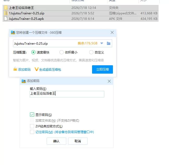Click the folder icon of 上老王论坛当老王
The height and width of the screenshot is (165, 169).
click(6, 8)
